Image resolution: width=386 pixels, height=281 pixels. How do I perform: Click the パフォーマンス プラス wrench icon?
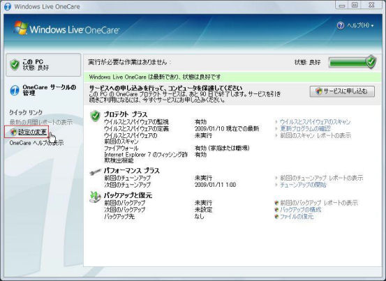(x=95, y=172)
